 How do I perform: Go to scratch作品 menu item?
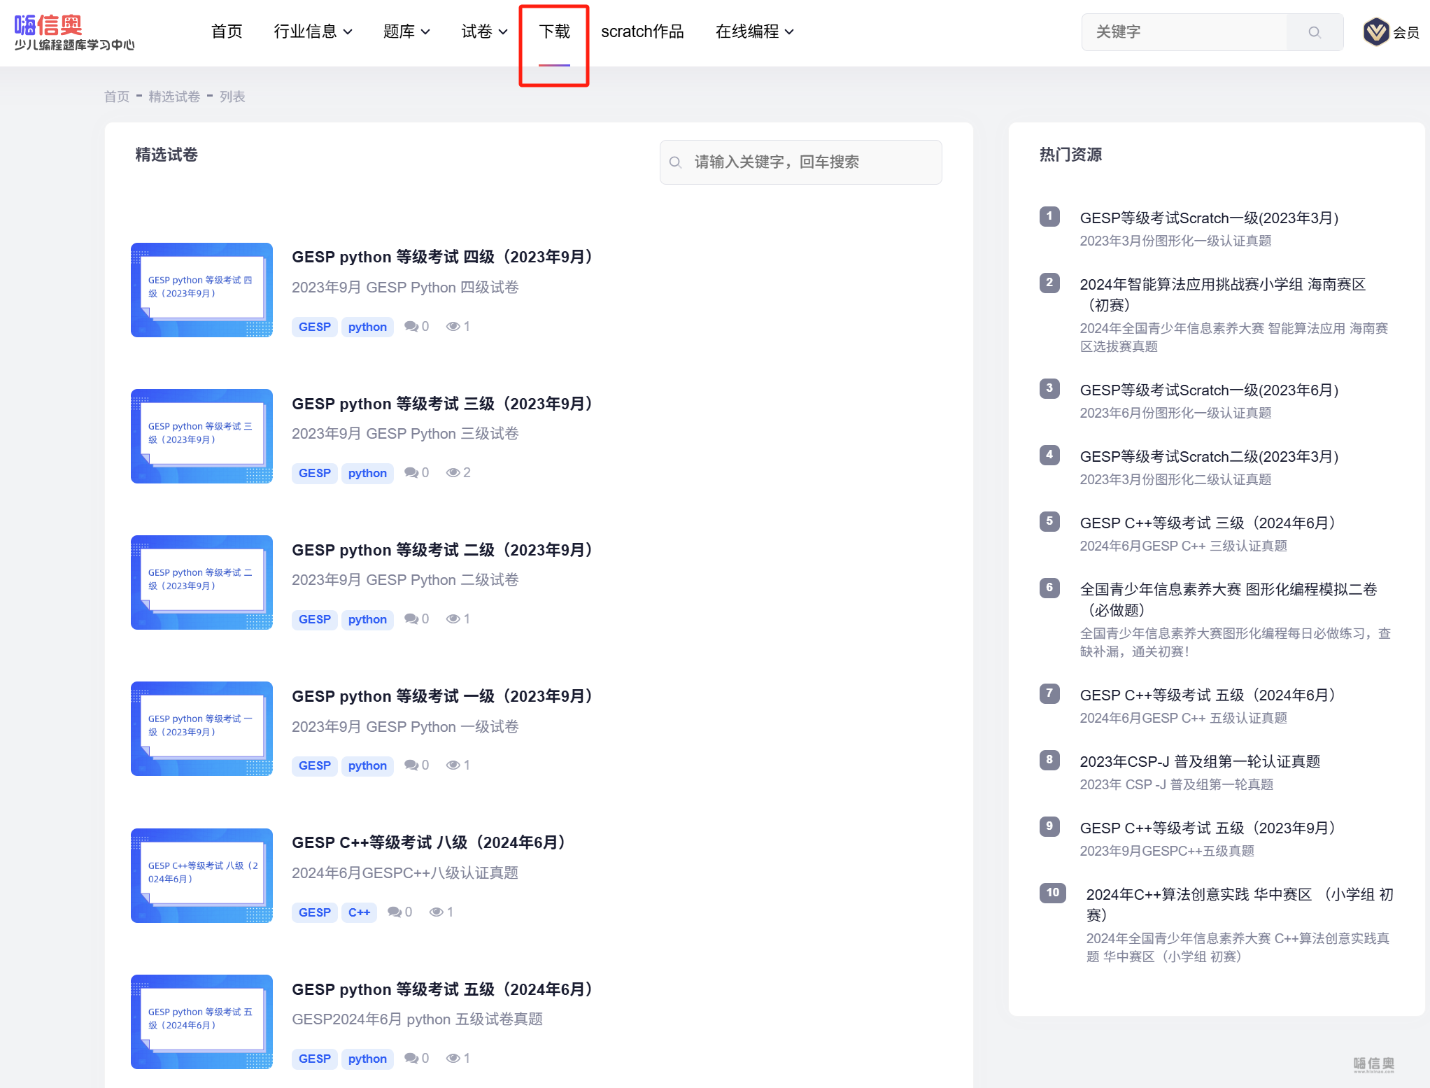(642, 31)
